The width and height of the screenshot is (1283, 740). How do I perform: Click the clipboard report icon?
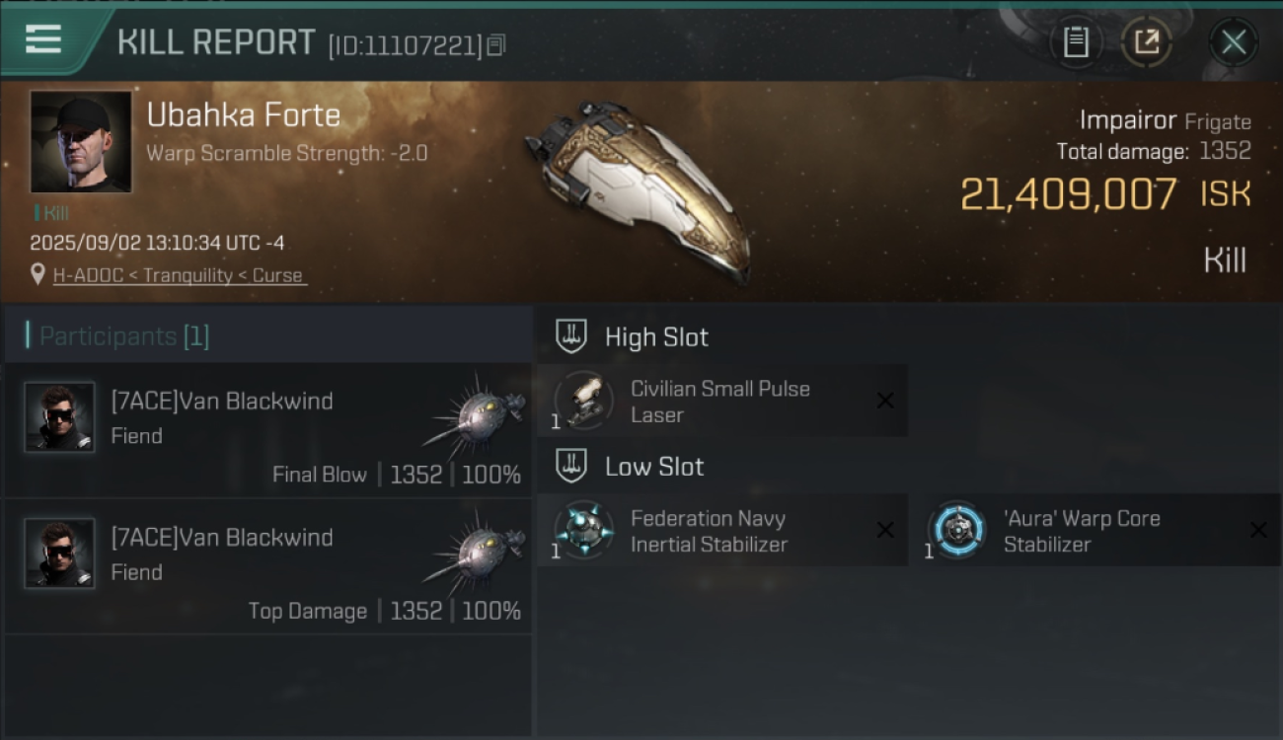[1076, 41]
